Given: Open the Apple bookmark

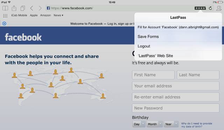Looking at the screenshot, I should [34, 15].
